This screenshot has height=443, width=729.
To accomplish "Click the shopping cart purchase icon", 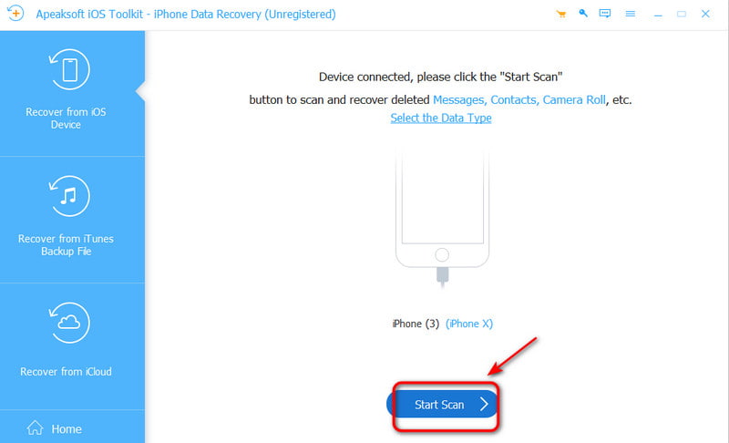I will click(x=561, y=14).
